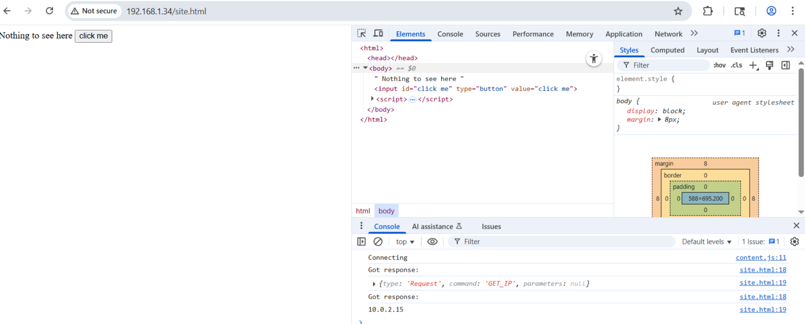The image size is (805, 324).
Task: Expand the collapsed script content ellipsis
Action: click(412, 99)
